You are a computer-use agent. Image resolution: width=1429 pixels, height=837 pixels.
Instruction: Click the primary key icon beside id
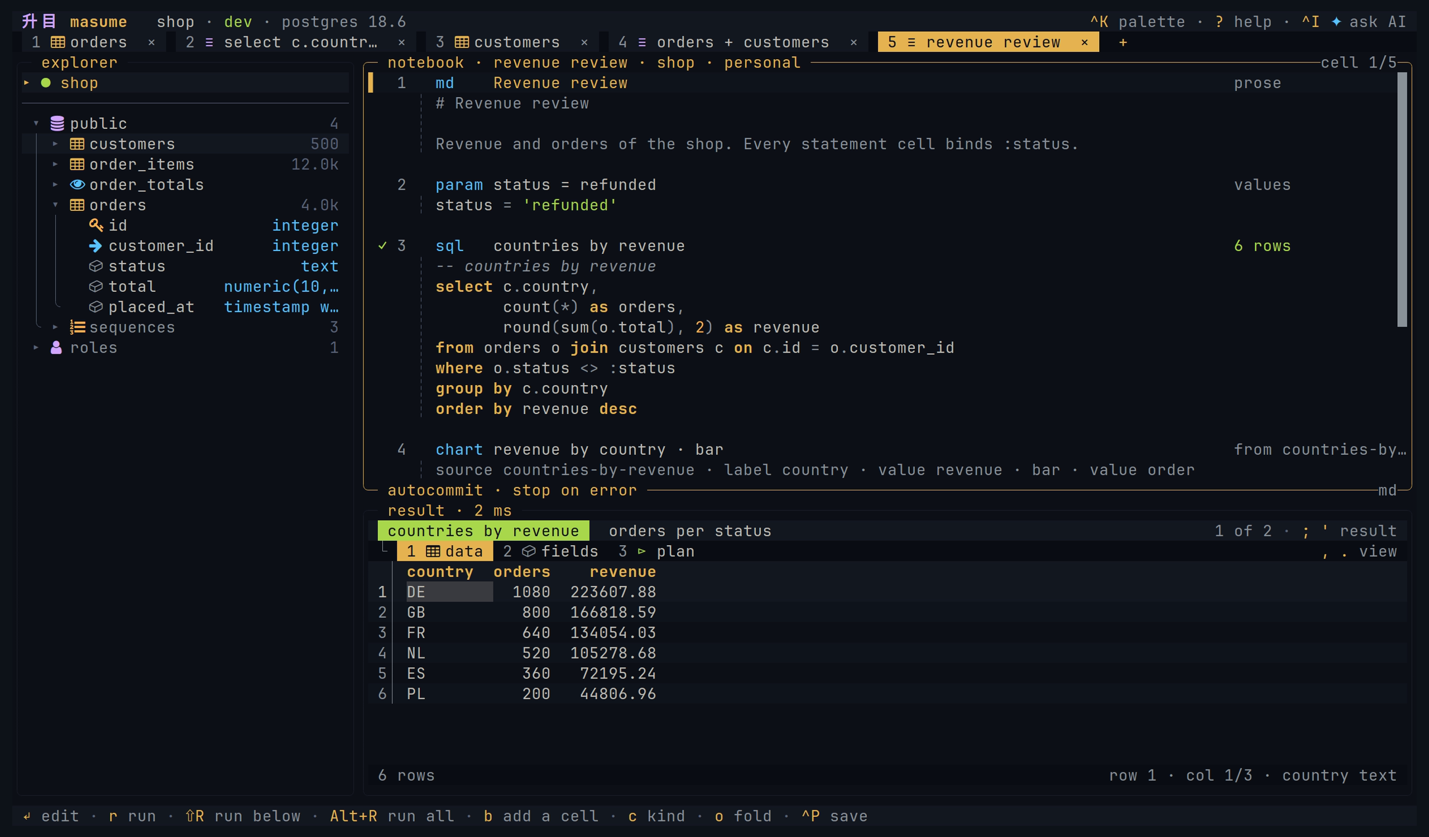pyautogui.click(x=96, y=225)
